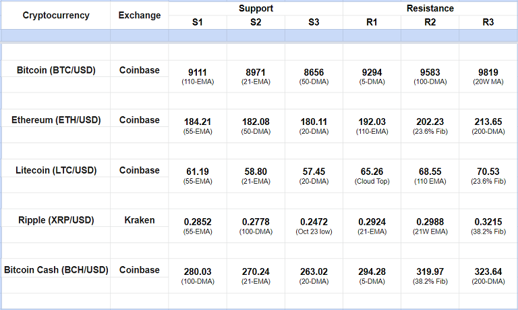This screenshot has height=310, width=518.
Task: Select Ethereum R2 value 202.23
Action: pos(430,122)
